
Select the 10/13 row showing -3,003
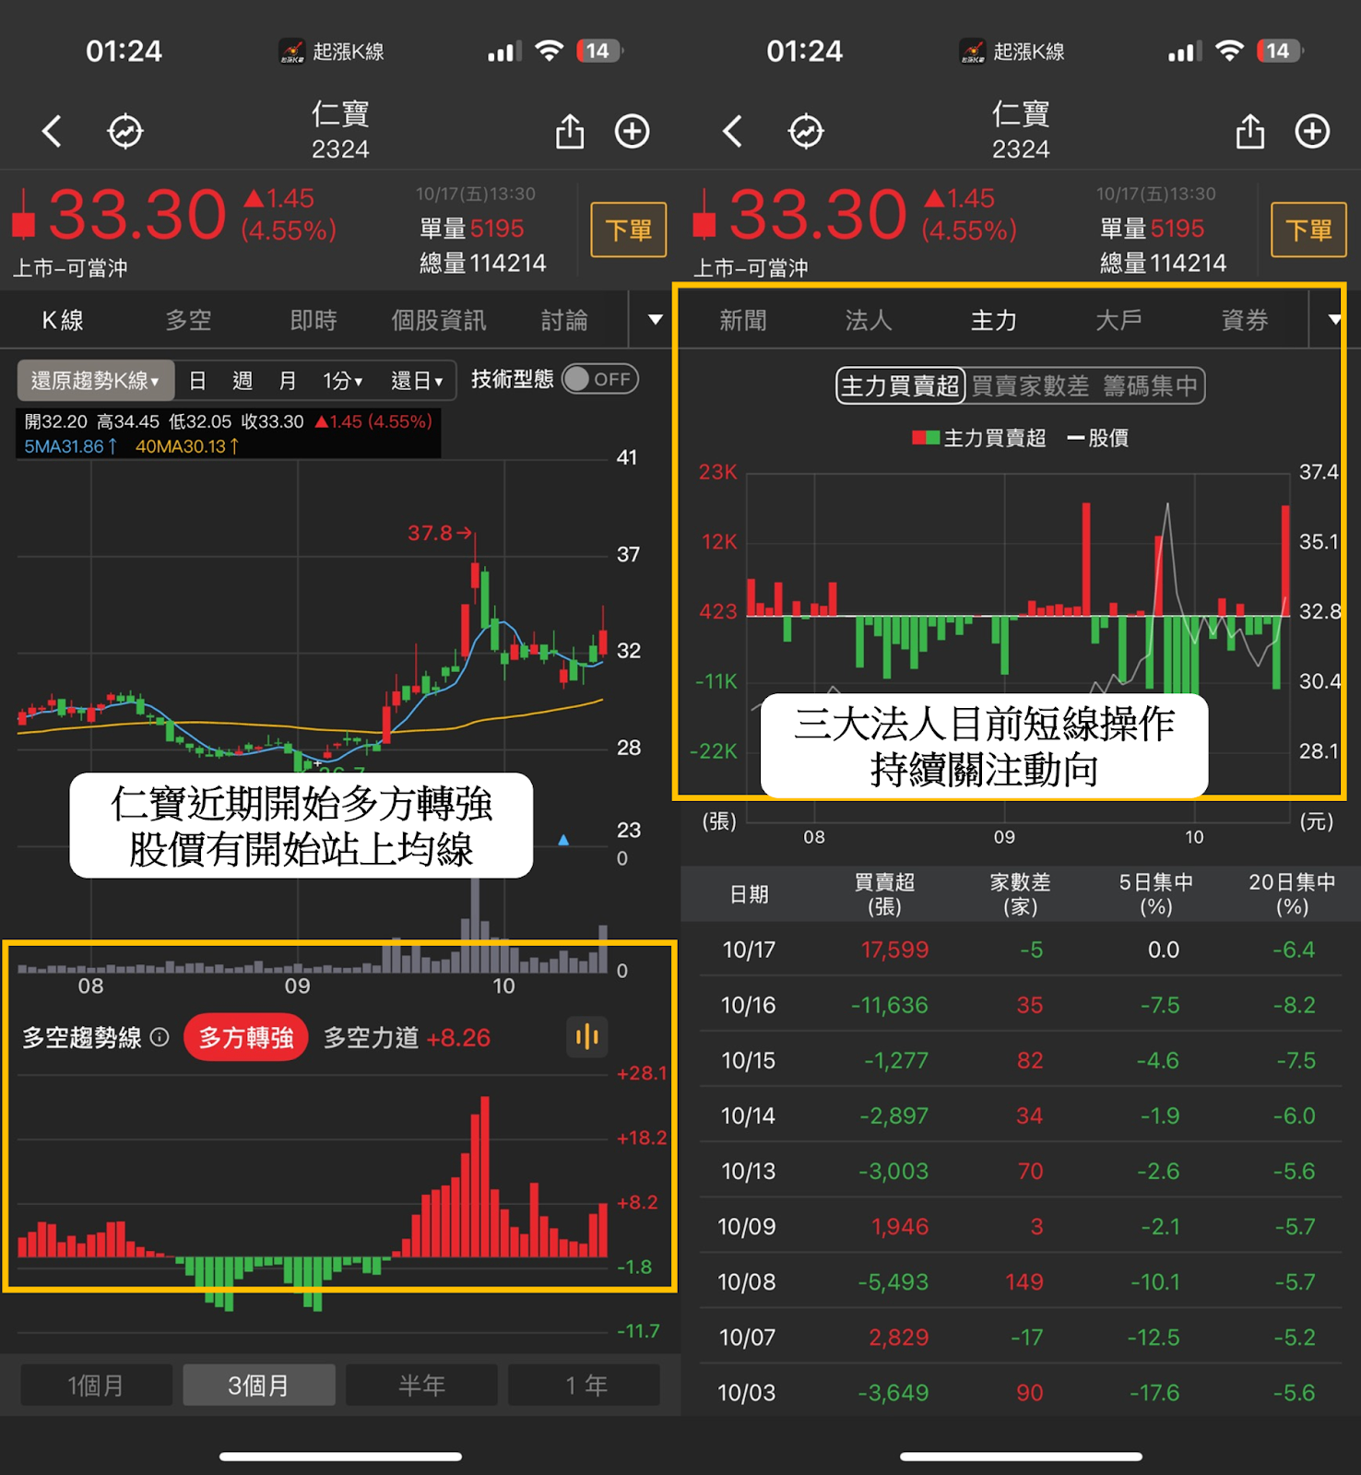tap(1020, 1171)
